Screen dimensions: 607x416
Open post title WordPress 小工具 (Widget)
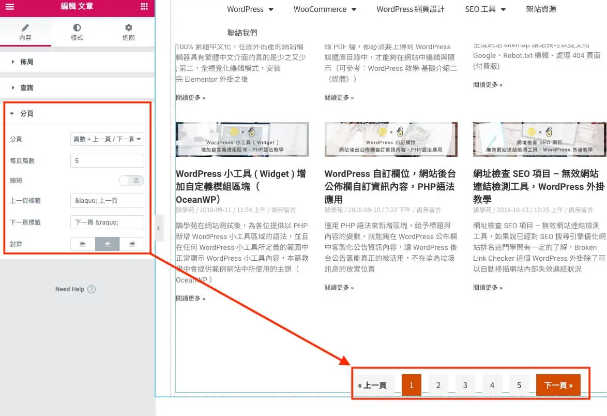coord(241,186)
